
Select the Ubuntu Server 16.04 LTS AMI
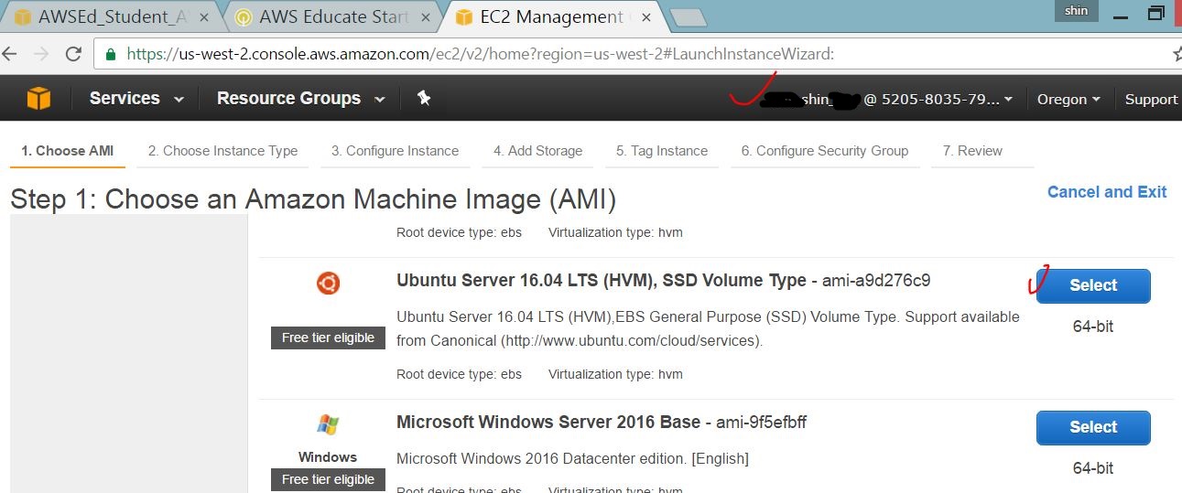tap(1093, 285)
